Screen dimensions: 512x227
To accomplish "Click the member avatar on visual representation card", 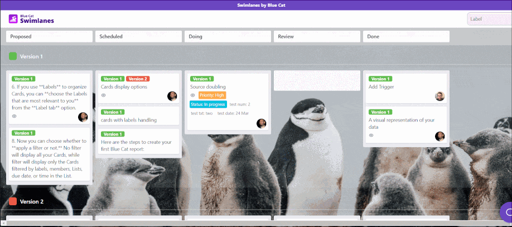I will (x=440, y=136).
